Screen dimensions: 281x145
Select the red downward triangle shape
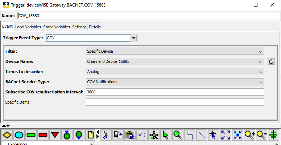pos(55,135)
